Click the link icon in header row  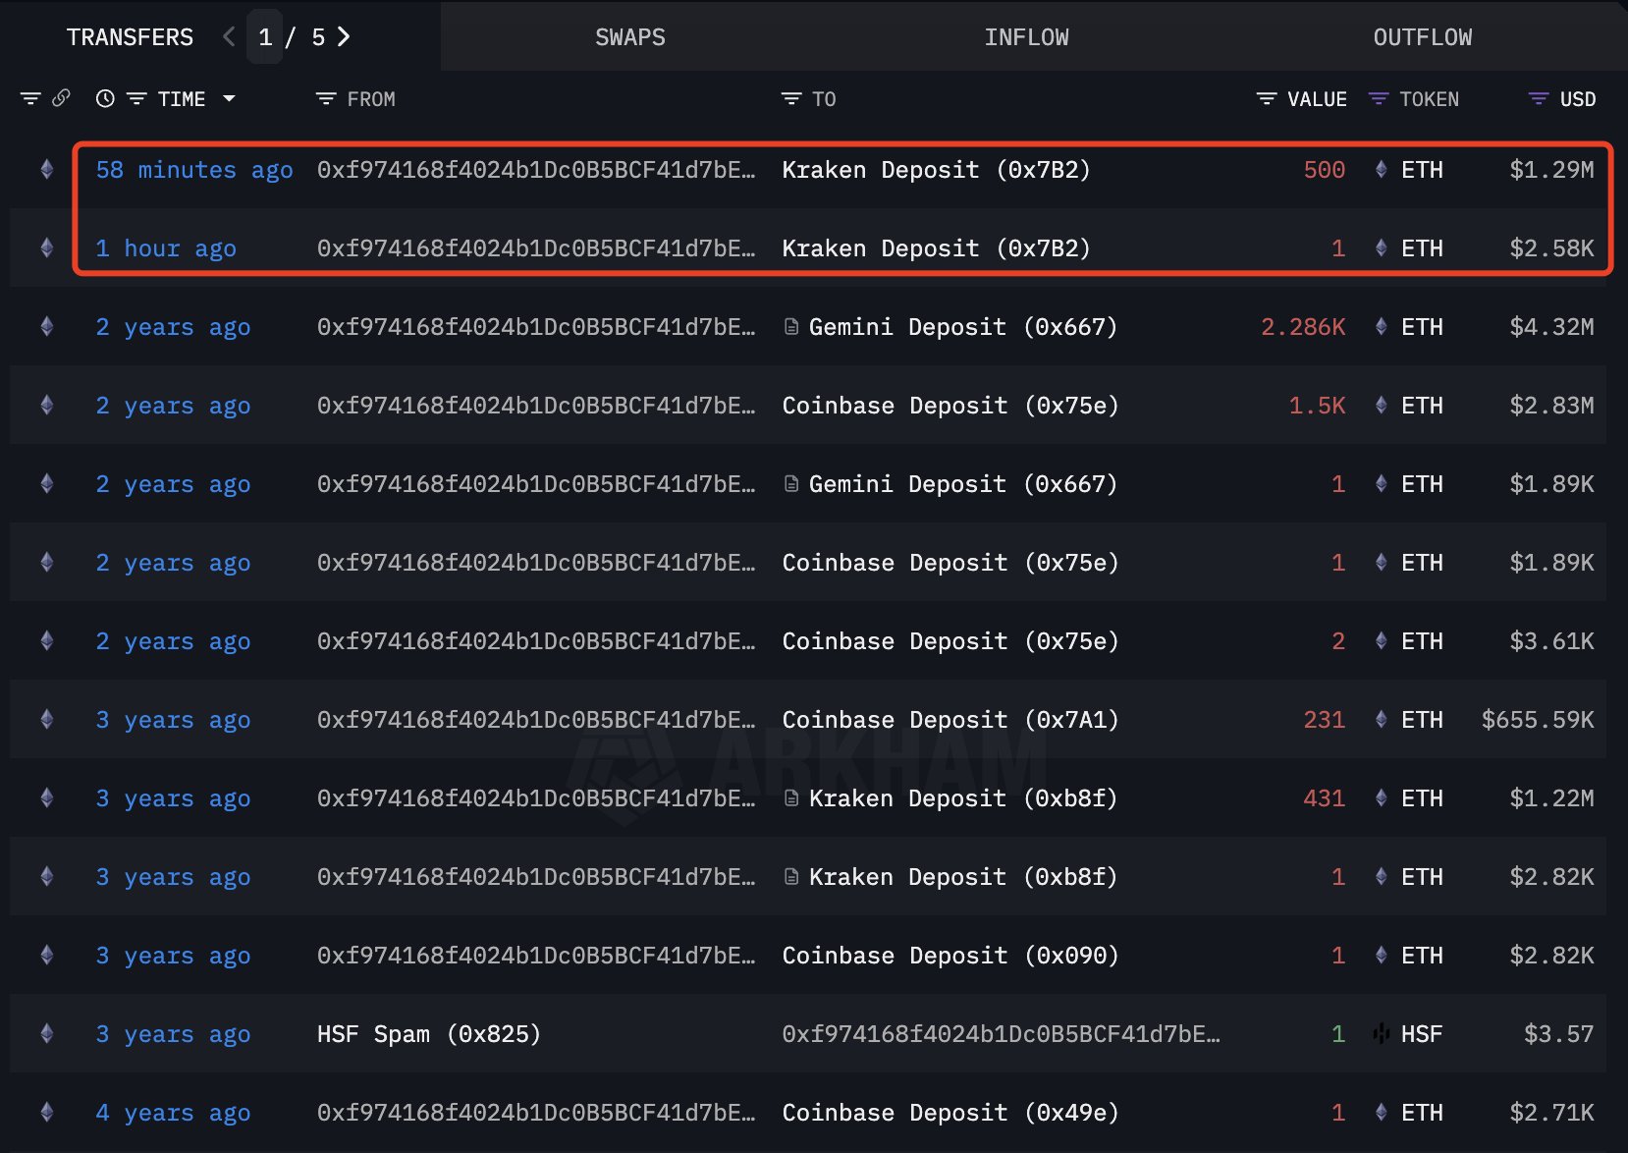(x=61, y=98)
